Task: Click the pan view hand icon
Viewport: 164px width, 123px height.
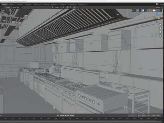Action: click(x=160, y=29)
